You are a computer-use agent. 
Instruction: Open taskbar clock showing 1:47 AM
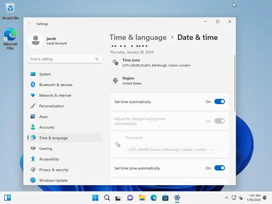(254, 198)
